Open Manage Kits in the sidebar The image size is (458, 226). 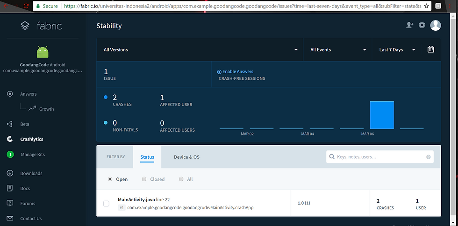click(33, 155)
